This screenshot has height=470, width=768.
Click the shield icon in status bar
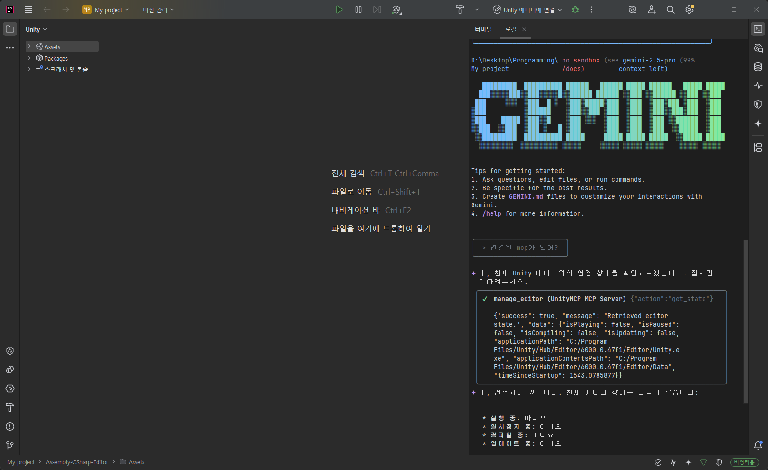(719, 462)
